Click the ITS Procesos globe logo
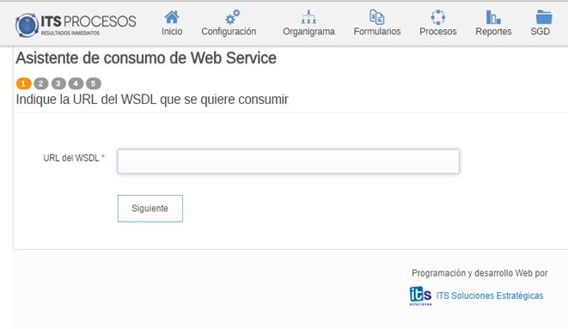 click(27, 25)
